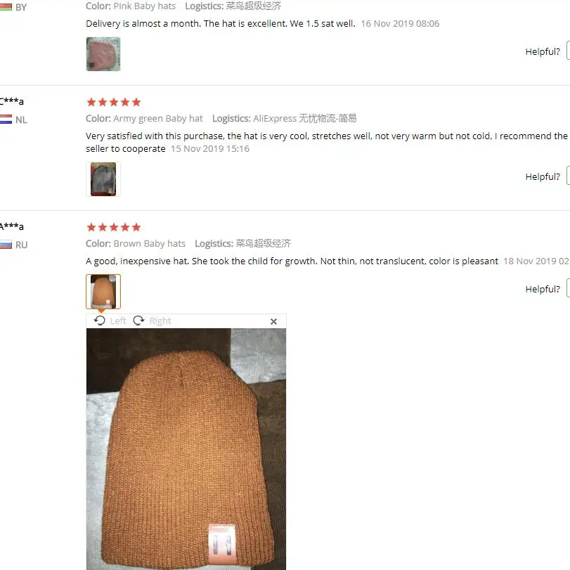Viewport: 570px width, 570px height.
Task: Click the Army green Baby hat color text
Action: tap(157, 119)
